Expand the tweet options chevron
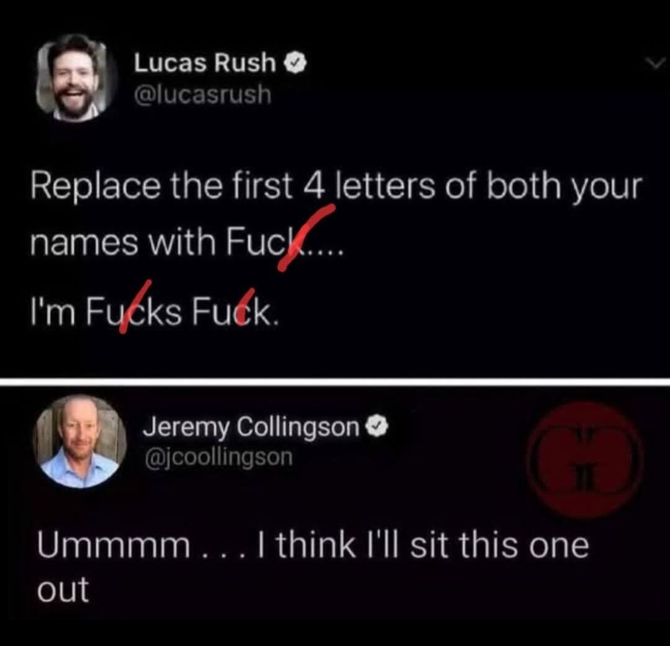 655,64
